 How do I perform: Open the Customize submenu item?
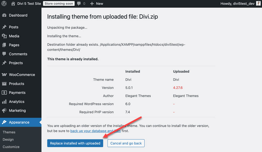[11, 147]
